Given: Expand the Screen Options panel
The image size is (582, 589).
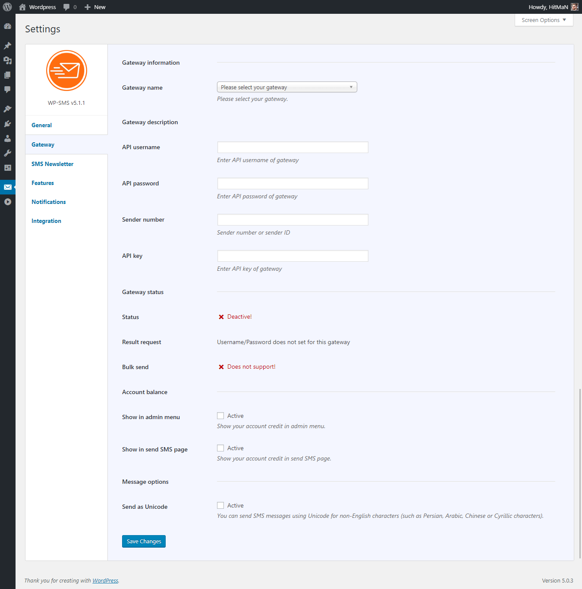Looking at the screenshot, I should click(x=544, y=20).
